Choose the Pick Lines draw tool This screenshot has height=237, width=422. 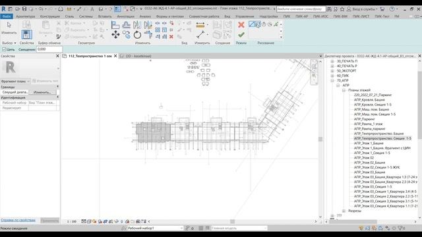tap(276, 24)
